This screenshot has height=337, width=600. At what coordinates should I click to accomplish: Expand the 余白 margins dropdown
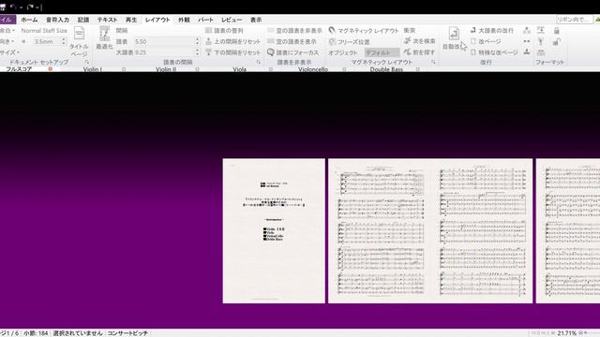[x=7, y=30]
